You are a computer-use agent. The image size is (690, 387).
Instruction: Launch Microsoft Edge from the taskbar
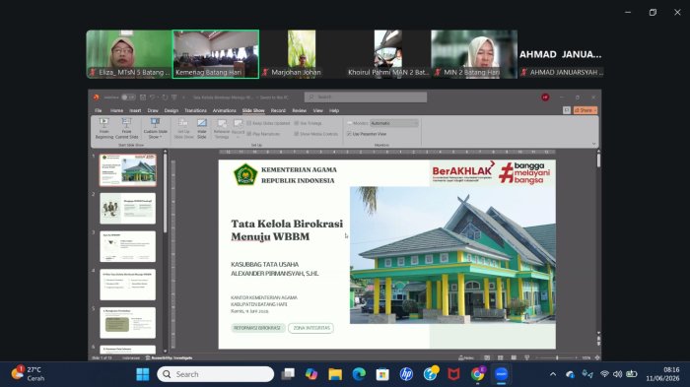(x=359, y=374)
